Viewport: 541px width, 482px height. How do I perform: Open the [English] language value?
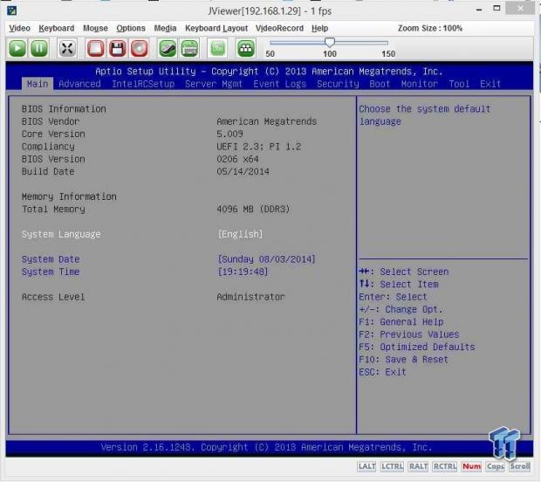240,234
